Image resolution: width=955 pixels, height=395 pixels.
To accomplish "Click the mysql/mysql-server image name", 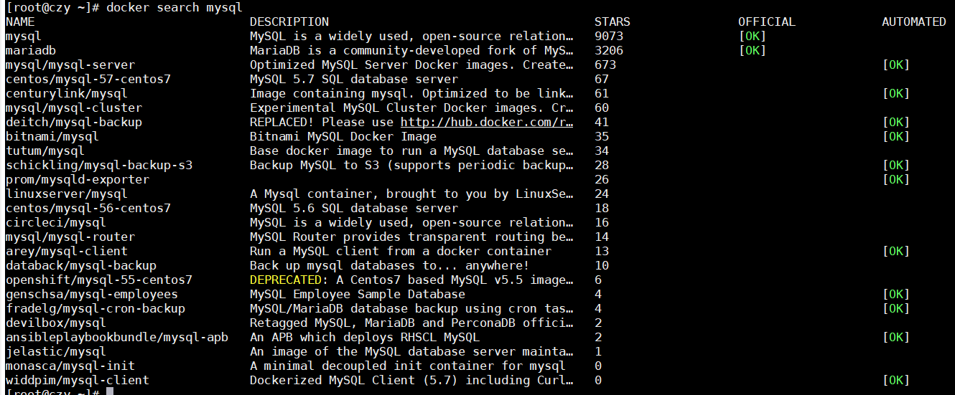I will (x=70, y=65).
